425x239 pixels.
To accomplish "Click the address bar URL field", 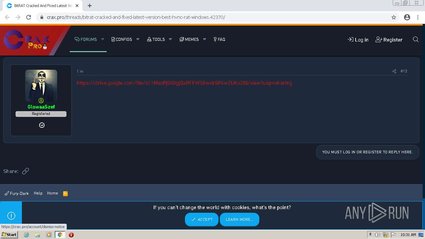I will click(x=212, y=17).
